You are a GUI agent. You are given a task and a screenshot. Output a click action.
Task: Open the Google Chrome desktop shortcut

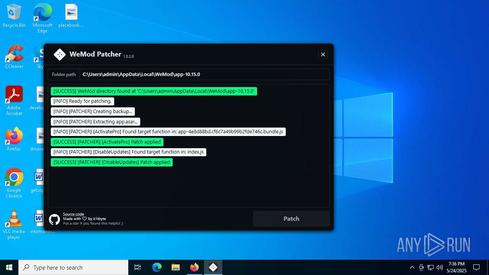point(14,183)
